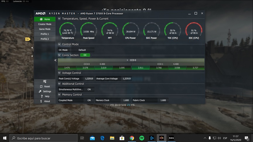Open the notification center icon
Screen dimensions: 253x142
click(247, 138)
